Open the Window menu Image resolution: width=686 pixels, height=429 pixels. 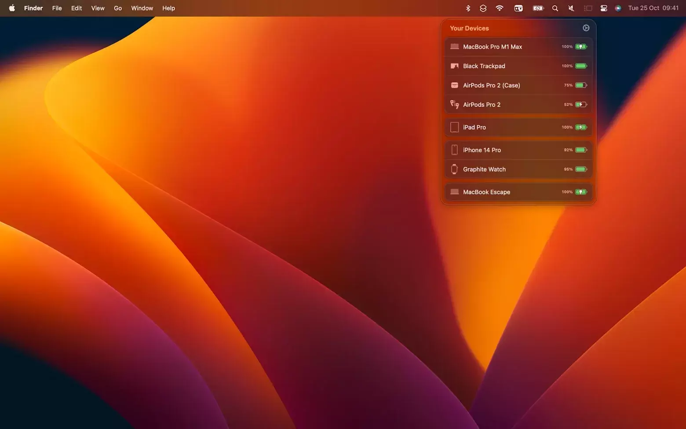pyautogui.click(x=142, y=8)
